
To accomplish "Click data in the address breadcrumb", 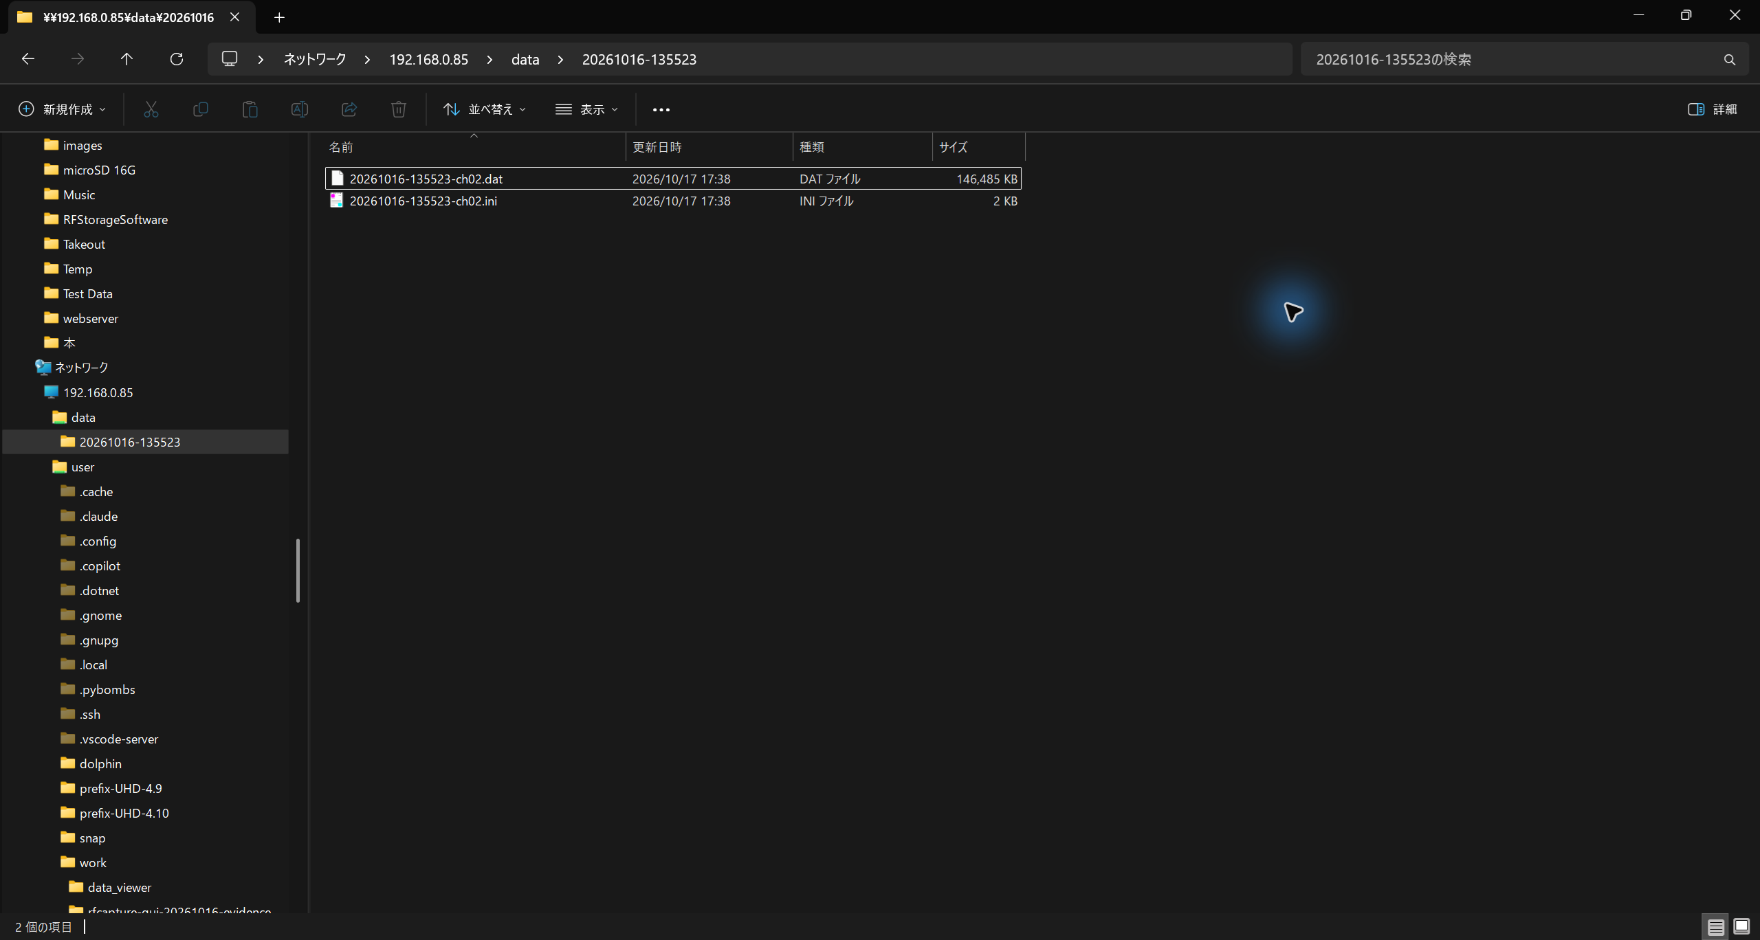I will (525, 60).
